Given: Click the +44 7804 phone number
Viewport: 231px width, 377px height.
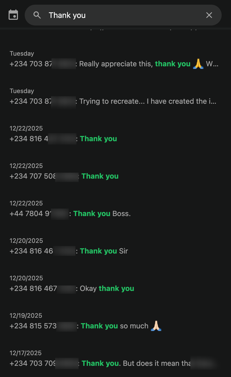Looking at the screenshot, I should [x=30, y=214].
